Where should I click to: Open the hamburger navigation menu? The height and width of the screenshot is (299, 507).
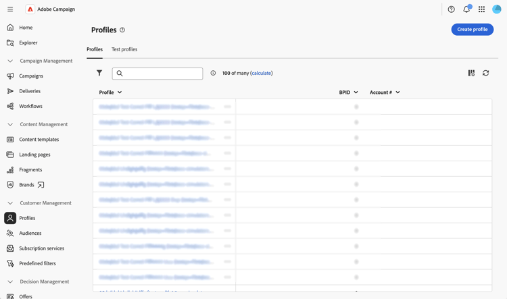coord(10,9)
